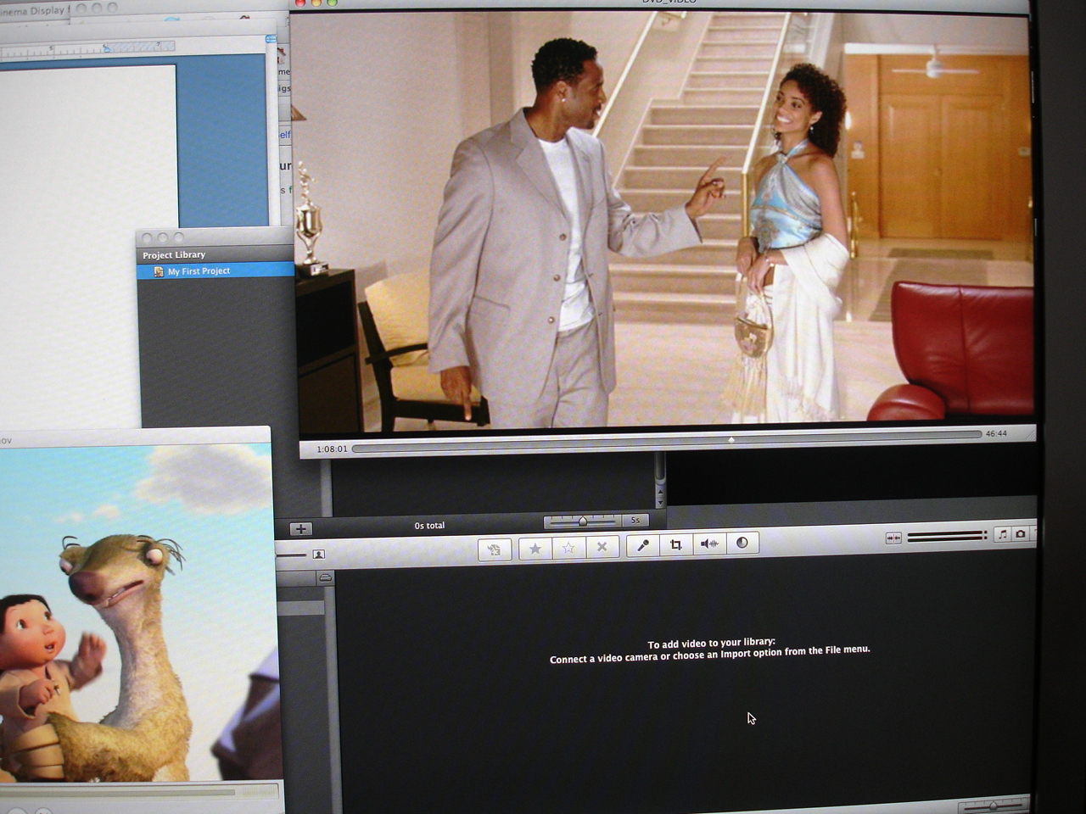Image resolution: width=1086 pixels, height=814 pixels.
Task: Mark the selection as favorite with the filled star
Action: pos(535,549)
